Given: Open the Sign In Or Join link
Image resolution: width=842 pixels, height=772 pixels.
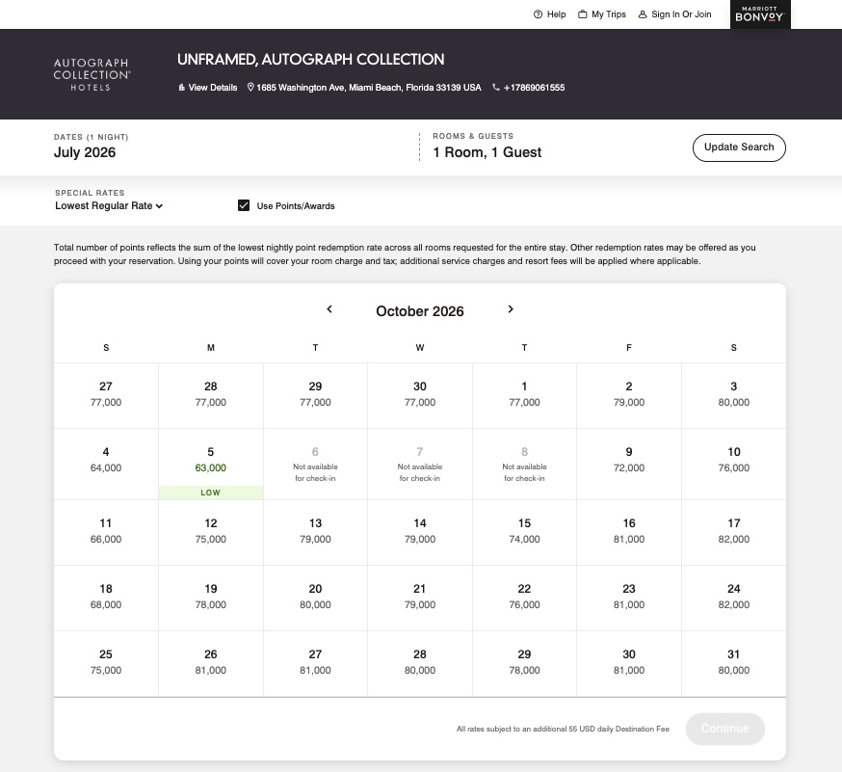Looking at the screenshot, I should click(x=681, y=14).
